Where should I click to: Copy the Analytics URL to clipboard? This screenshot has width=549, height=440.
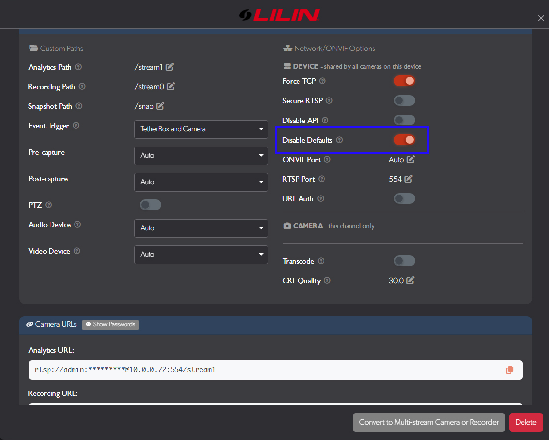coord(509,370)
